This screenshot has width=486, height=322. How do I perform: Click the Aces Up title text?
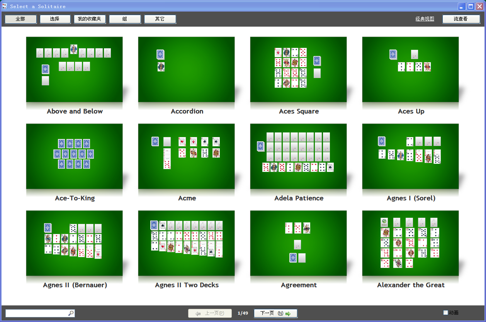(x=411, y=111)
